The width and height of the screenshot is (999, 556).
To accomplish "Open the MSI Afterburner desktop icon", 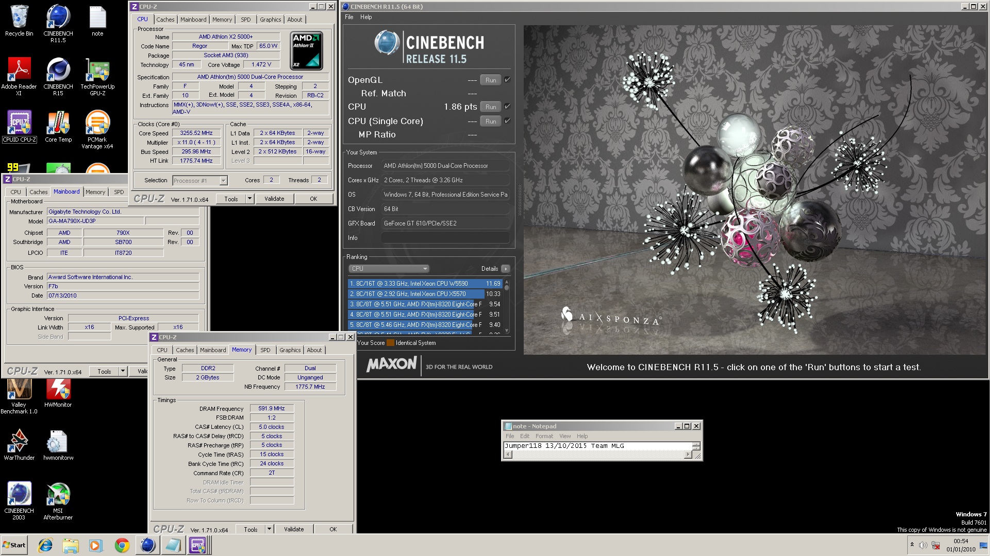I will [x=58, y=501].
